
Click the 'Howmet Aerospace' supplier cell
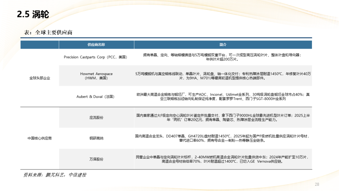click(96, 76)
